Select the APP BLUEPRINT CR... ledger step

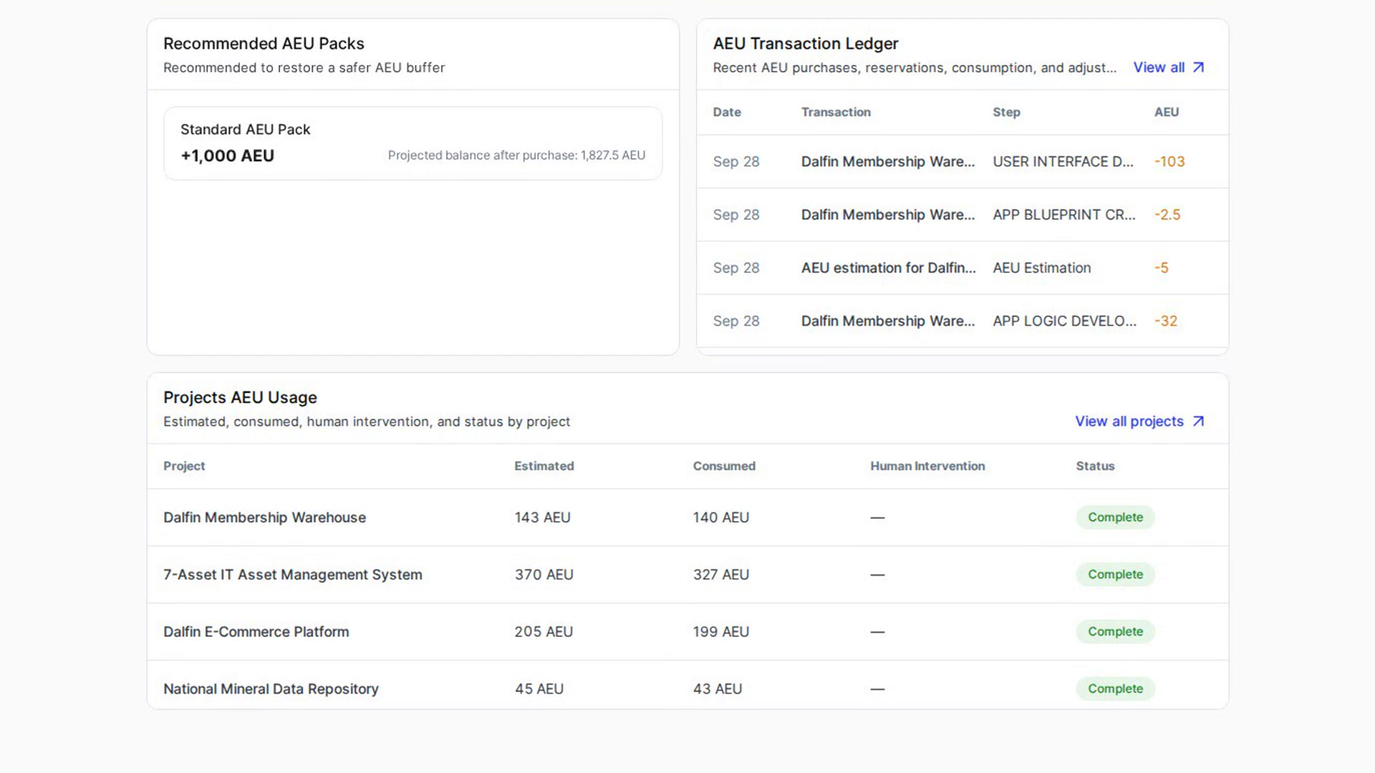pyautogui.click(x=1064, y=215)
